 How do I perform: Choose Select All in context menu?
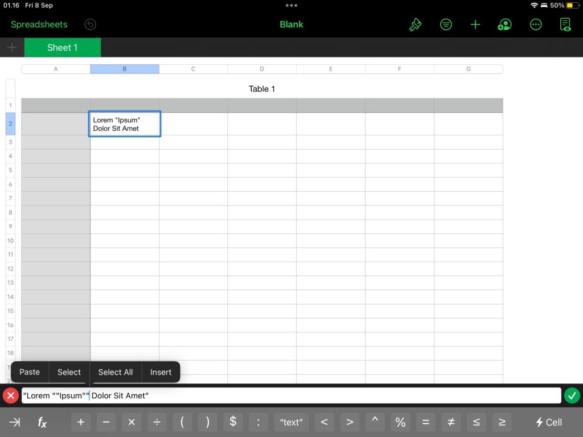[115, 372]
